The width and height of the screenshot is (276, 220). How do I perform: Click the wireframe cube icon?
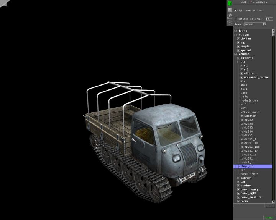tap(229, 23)
